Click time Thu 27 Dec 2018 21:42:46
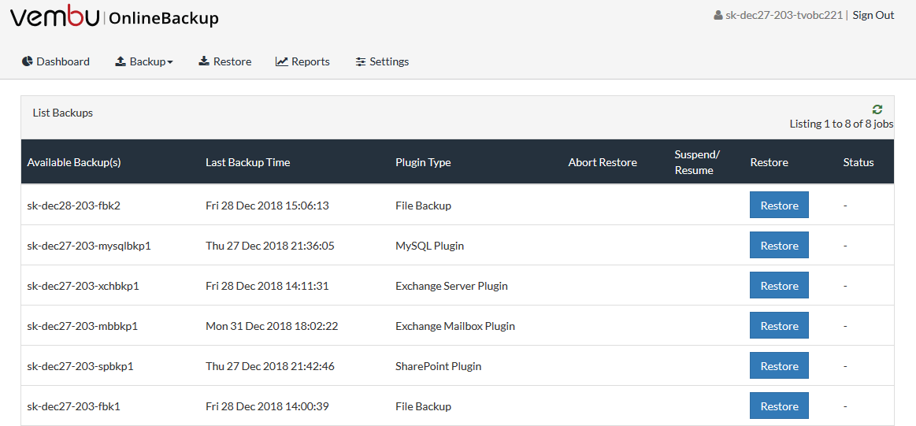 (x=270, y=366)
